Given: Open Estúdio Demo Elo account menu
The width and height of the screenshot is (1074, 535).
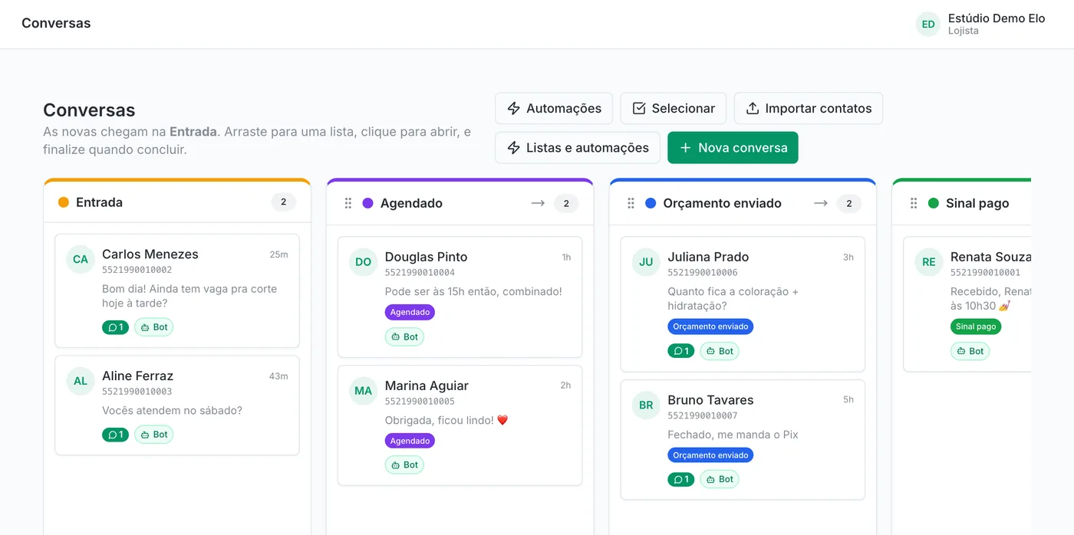Looking at the screenshot, I should 981,24.
